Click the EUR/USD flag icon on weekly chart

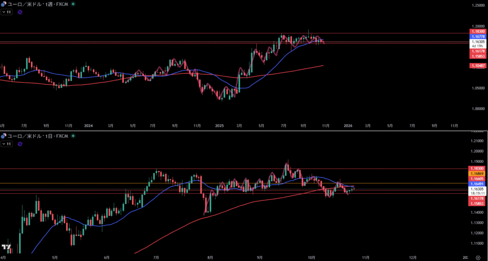pos(4,5)
